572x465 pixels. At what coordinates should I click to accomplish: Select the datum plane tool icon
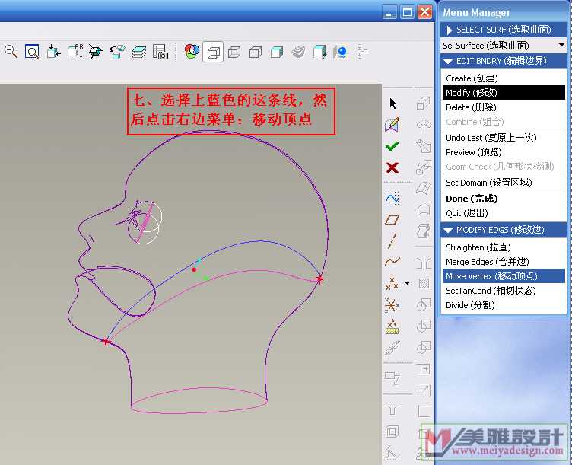(x=392, y=220)
